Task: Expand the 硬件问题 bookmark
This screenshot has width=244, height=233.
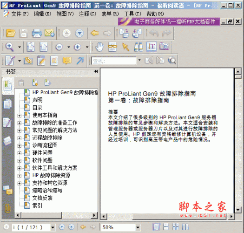Action: pyautogui.click(x=20, y=153)
